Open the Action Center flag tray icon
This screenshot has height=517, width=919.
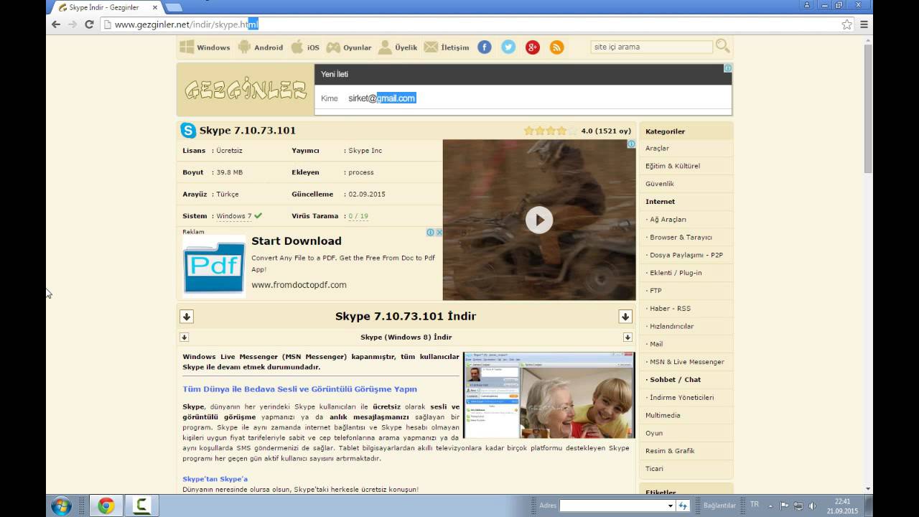coord(785,506)
